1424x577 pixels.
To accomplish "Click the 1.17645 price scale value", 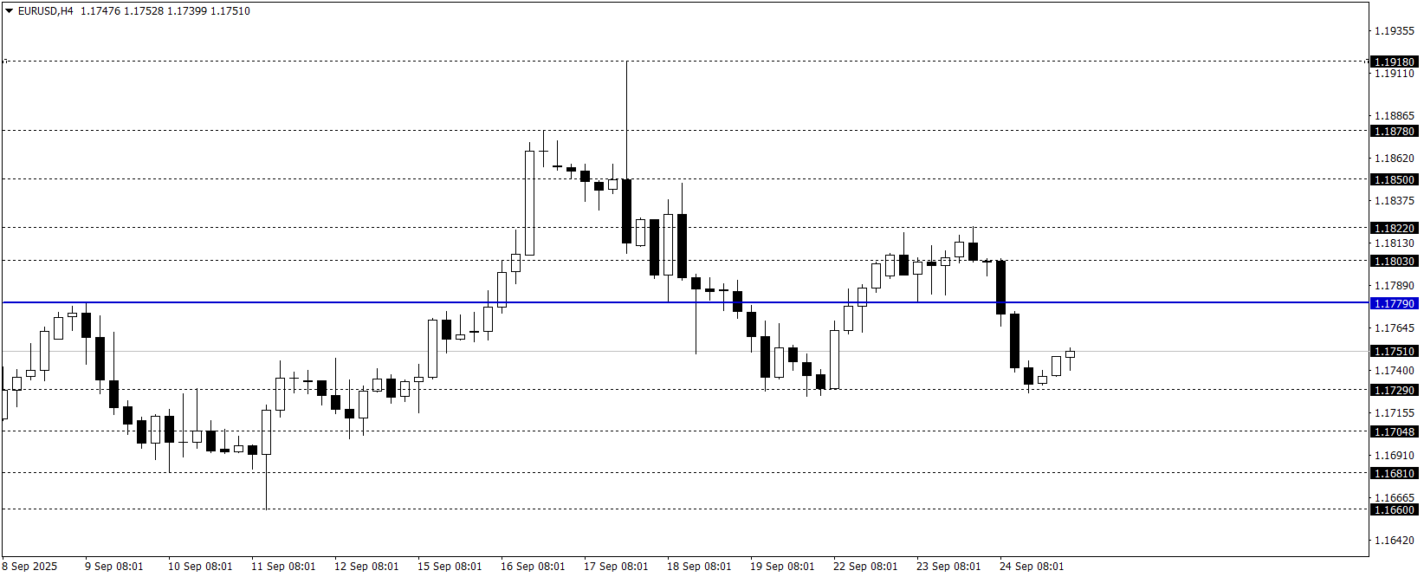I will (x=1395, y=328).
